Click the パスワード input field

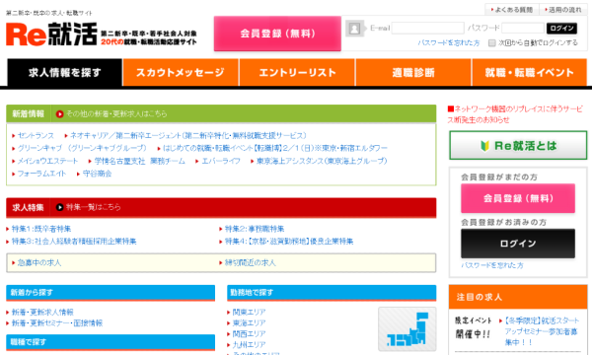point(523,28)
